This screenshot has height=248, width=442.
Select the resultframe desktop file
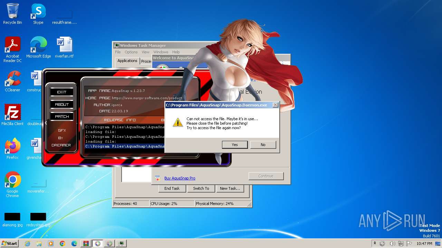click(64, 17)
